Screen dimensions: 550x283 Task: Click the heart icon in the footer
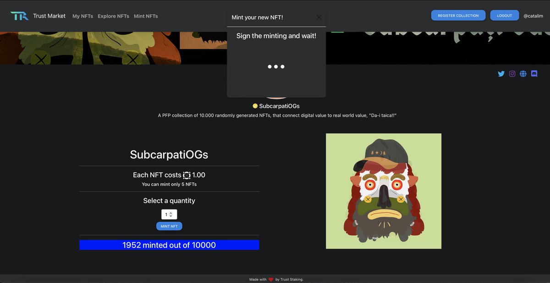(271, 279)
